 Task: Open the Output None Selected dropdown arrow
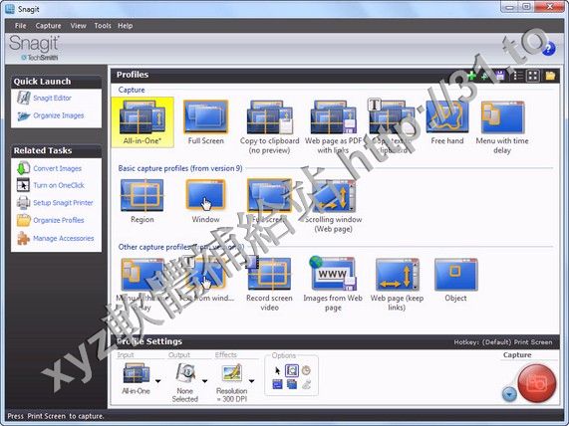point(204,381)
